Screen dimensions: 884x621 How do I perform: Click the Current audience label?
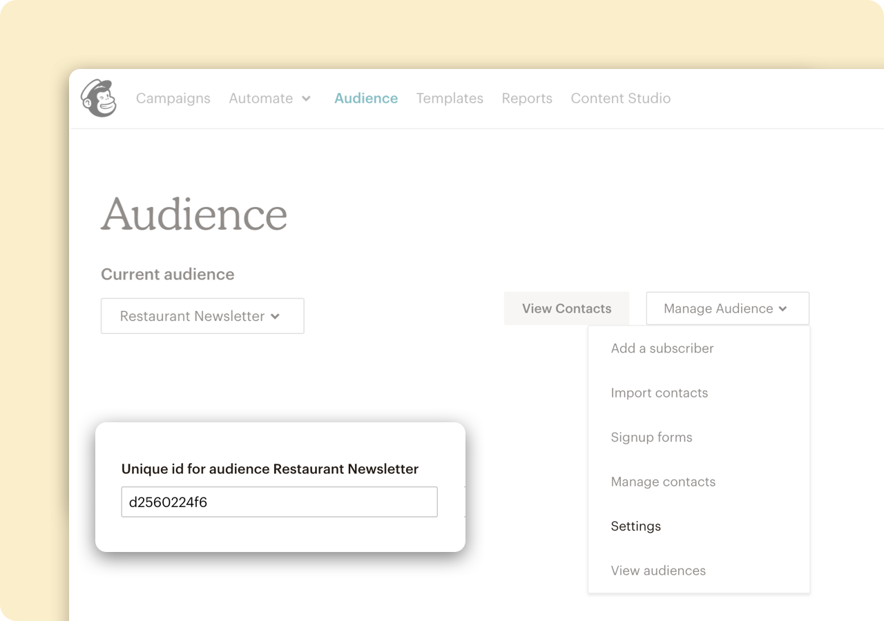pos(168,275)
